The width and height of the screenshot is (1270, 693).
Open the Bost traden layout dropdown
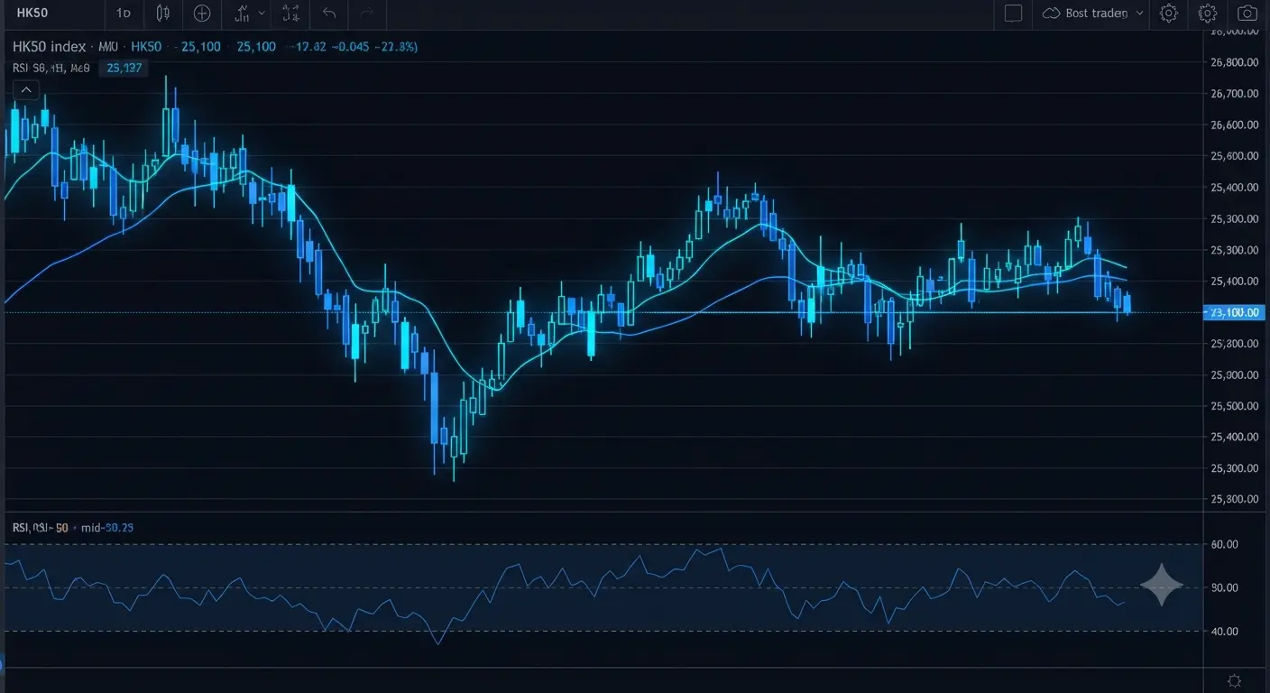click(x=1093, y=14)
